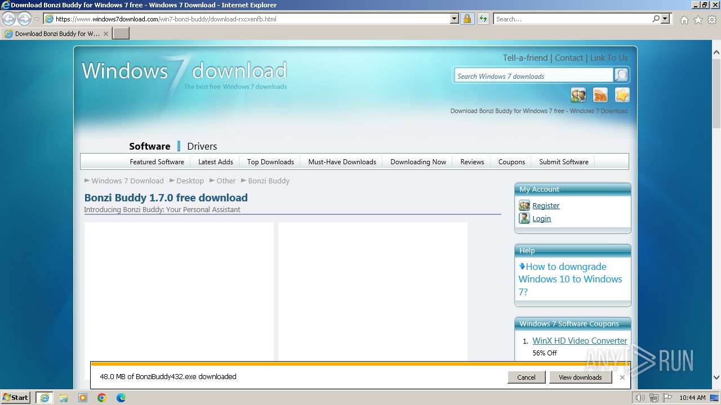Click in the Search Windows 7 downloads field

pyautogui.click(x=533, y=76)
